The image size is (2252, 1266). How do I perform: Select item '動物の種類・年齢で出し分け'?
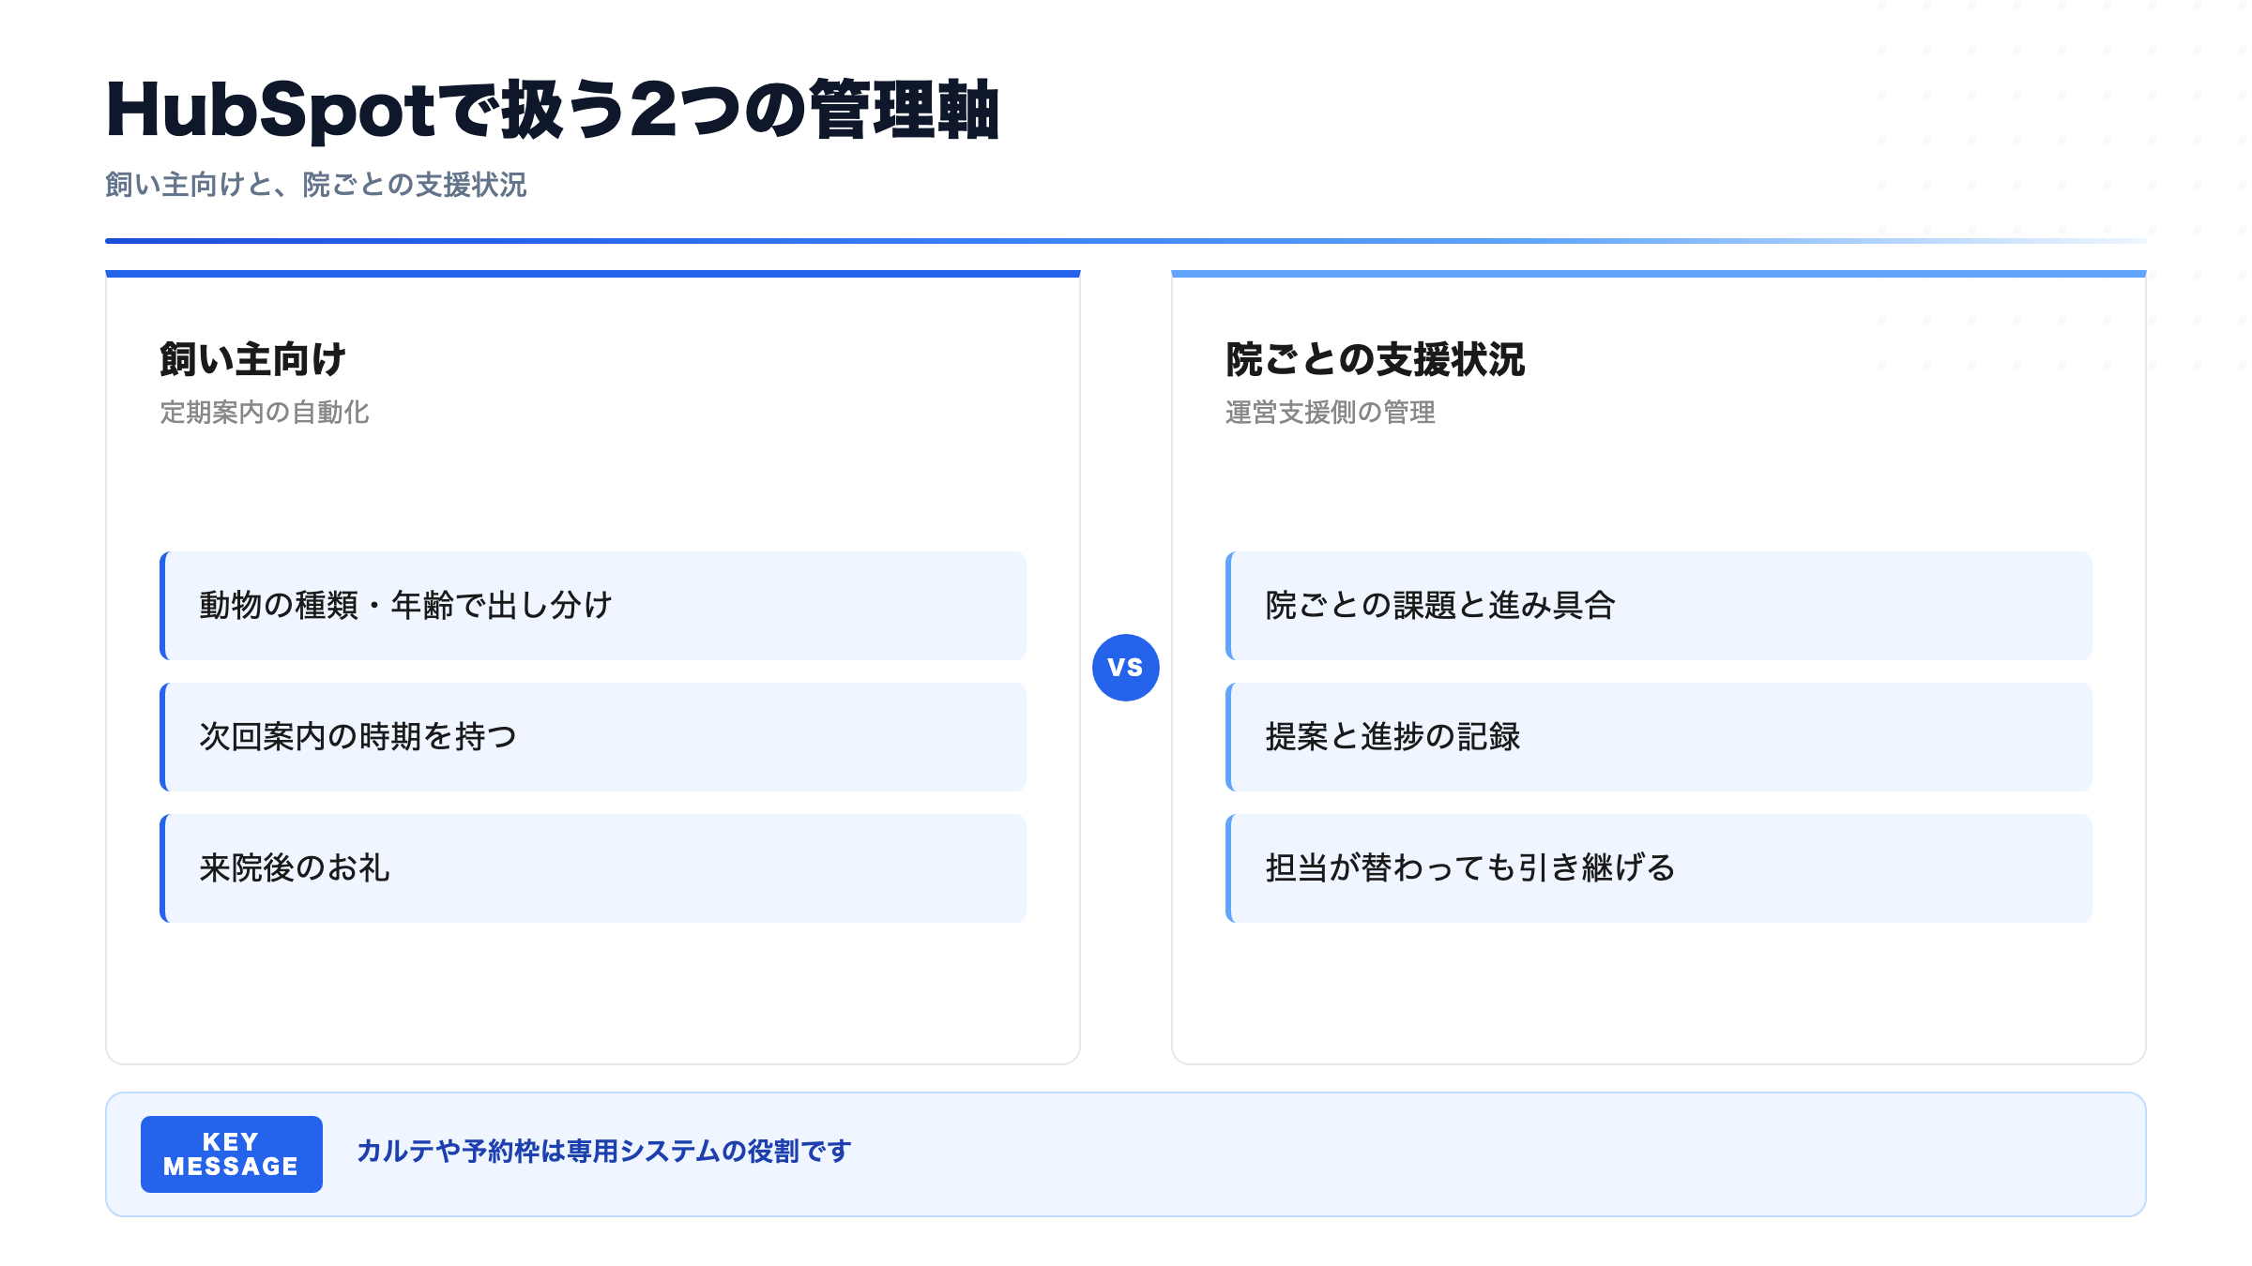[x=593, y=606]
